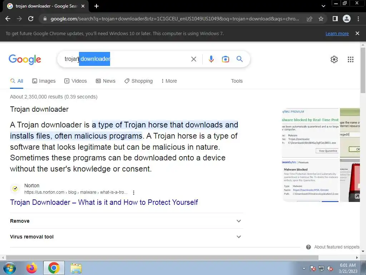The width and height of the screenshot is (366, 275).
Task: Switch to the News tab
Action: tap(105, 81)
